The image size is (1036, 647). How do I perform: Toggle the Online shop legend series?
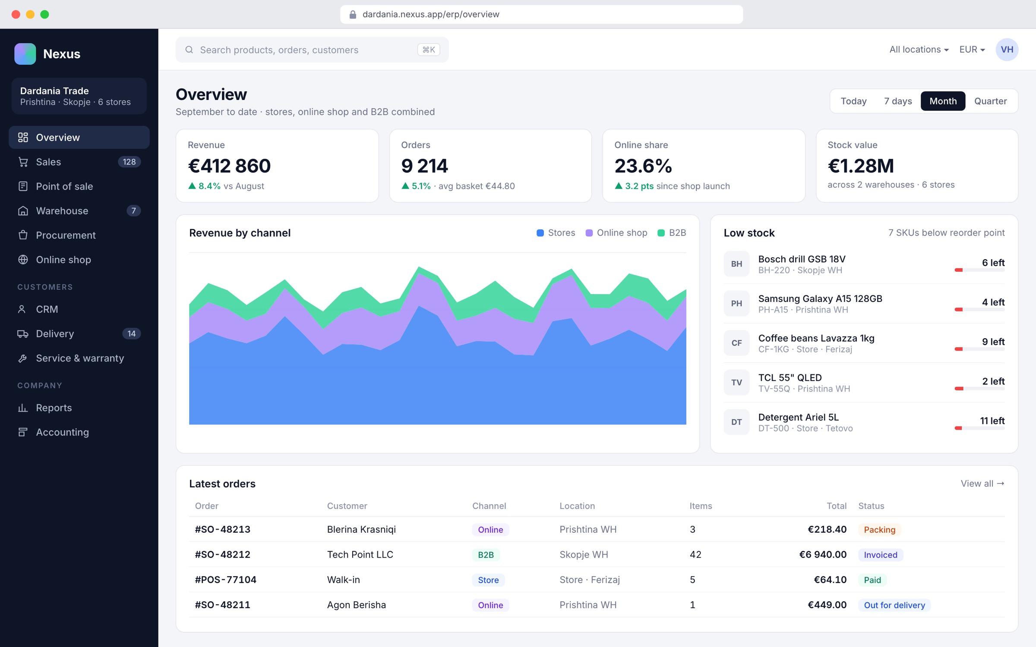pyautogui.click(x=616, y=233)
